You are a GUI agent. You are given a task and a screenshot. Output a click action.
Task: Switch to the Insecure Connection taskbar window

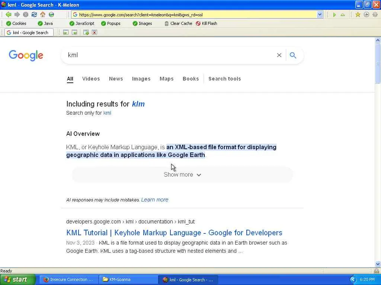(x=68, y=279)
